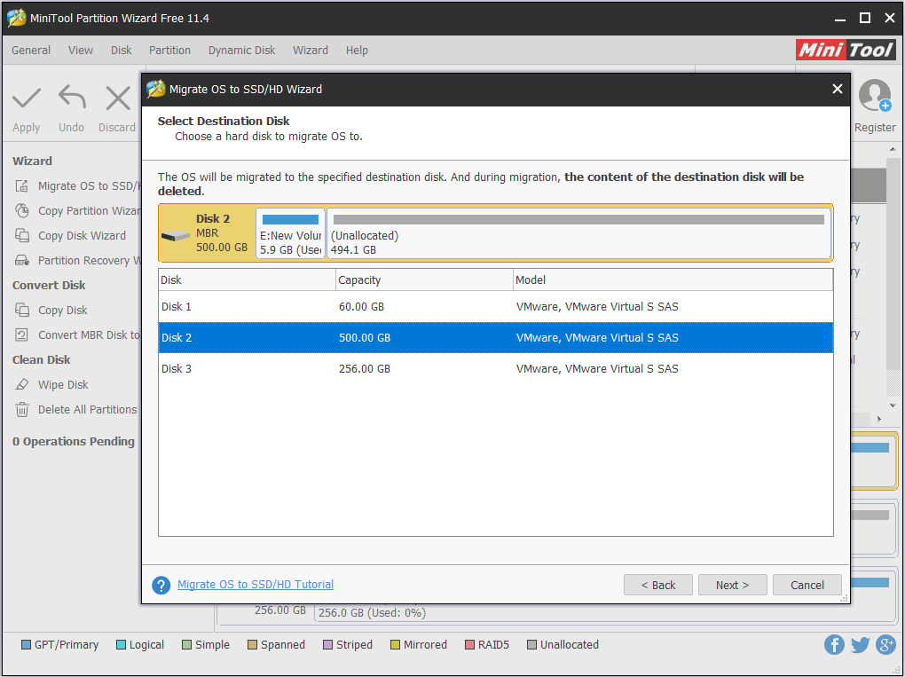Click the MiniTool brand logo

pos(846,51)
